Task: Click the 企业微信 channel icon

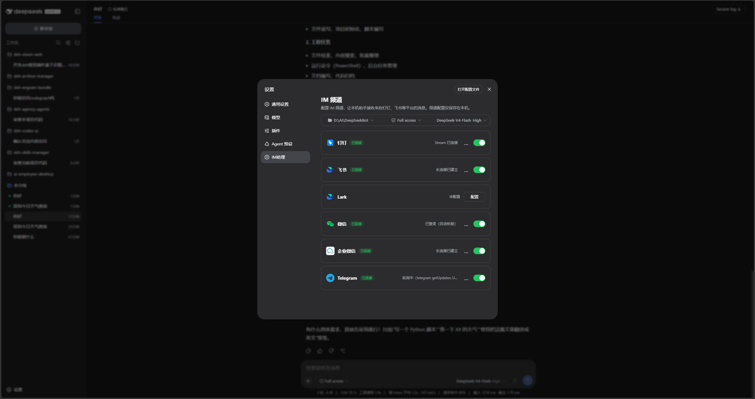Action: point(330,251)
